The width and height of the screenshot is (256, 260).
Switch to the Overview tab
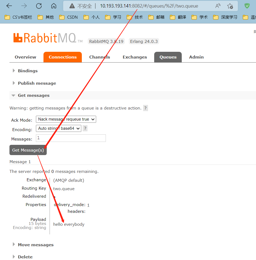25,57
